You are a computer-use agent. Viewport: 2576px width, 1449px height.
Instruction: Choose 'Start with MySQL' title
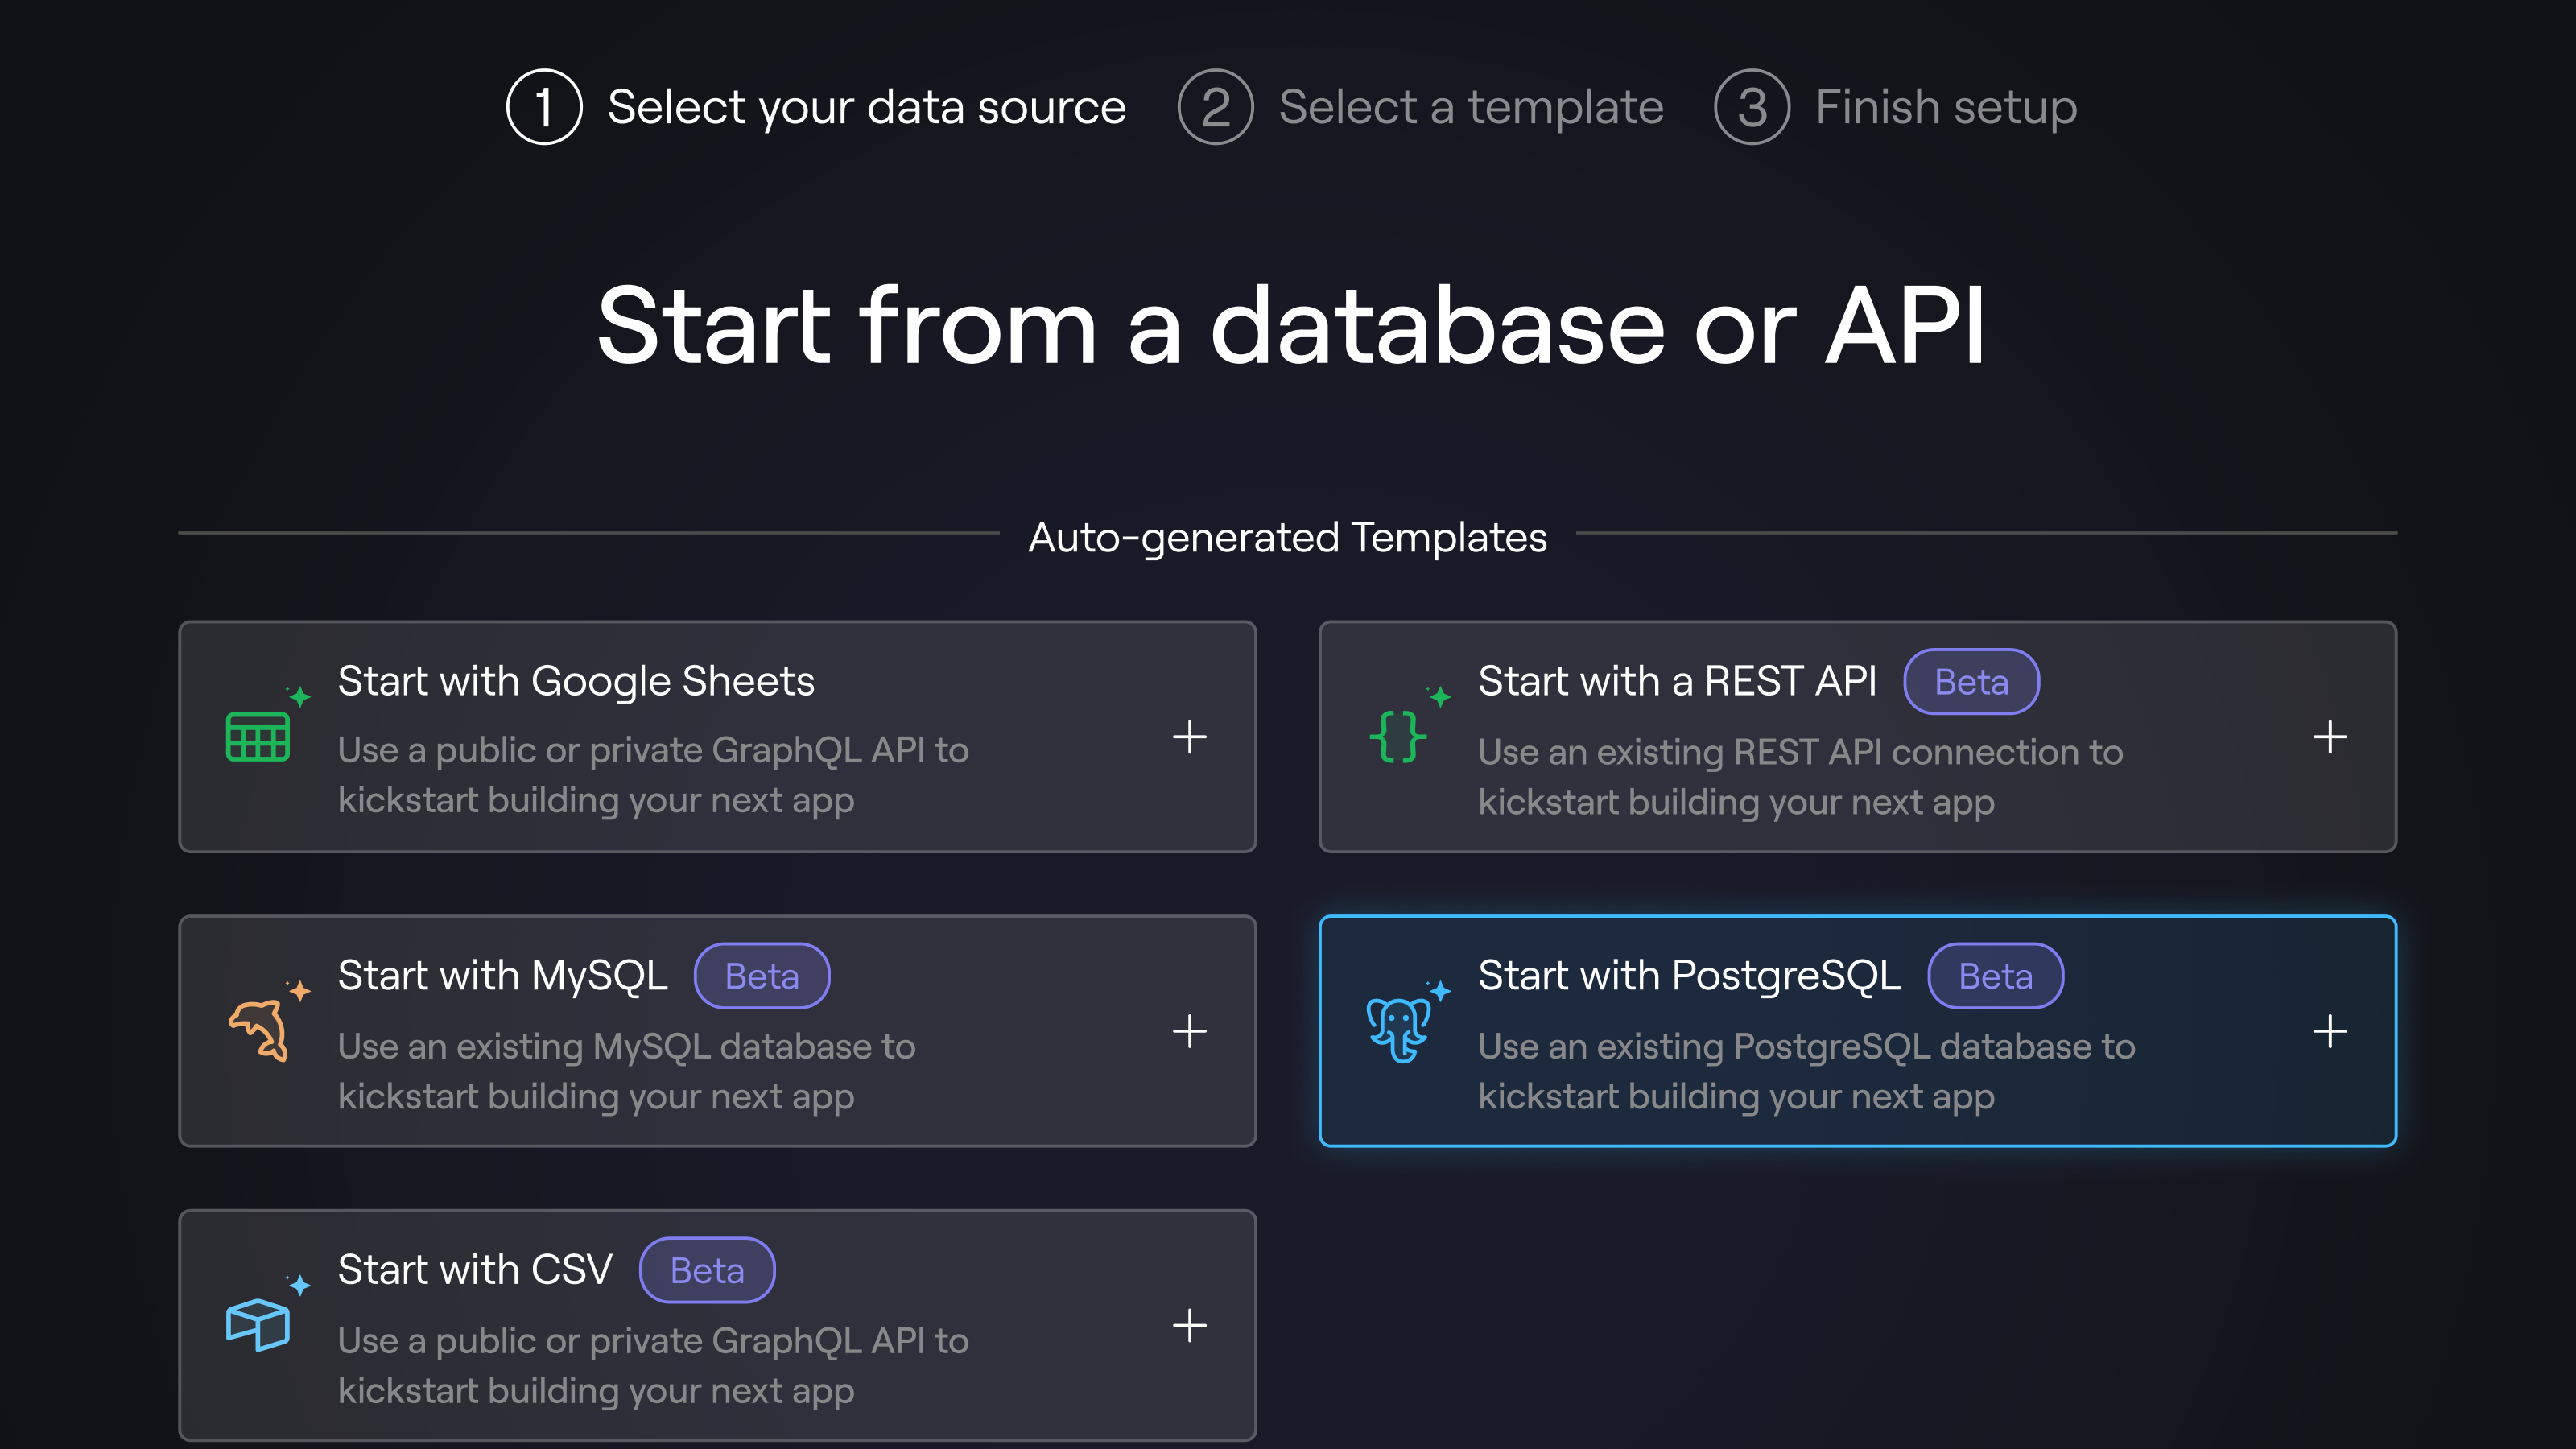[502, 976]
